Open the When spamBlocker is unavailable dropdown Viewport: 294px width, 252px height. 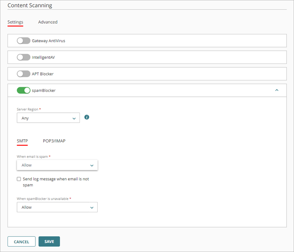pos(57,207)
